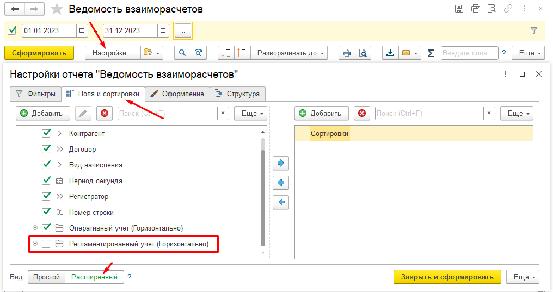Click Добавить in sorting panel

tap(322, 114)
